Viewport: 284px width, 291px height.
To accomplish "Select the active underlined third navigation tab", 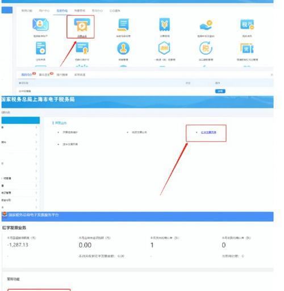I will coord(62,11).
